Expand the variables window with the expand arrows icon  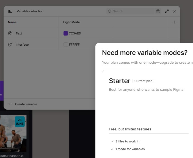(x=167, y=11)
